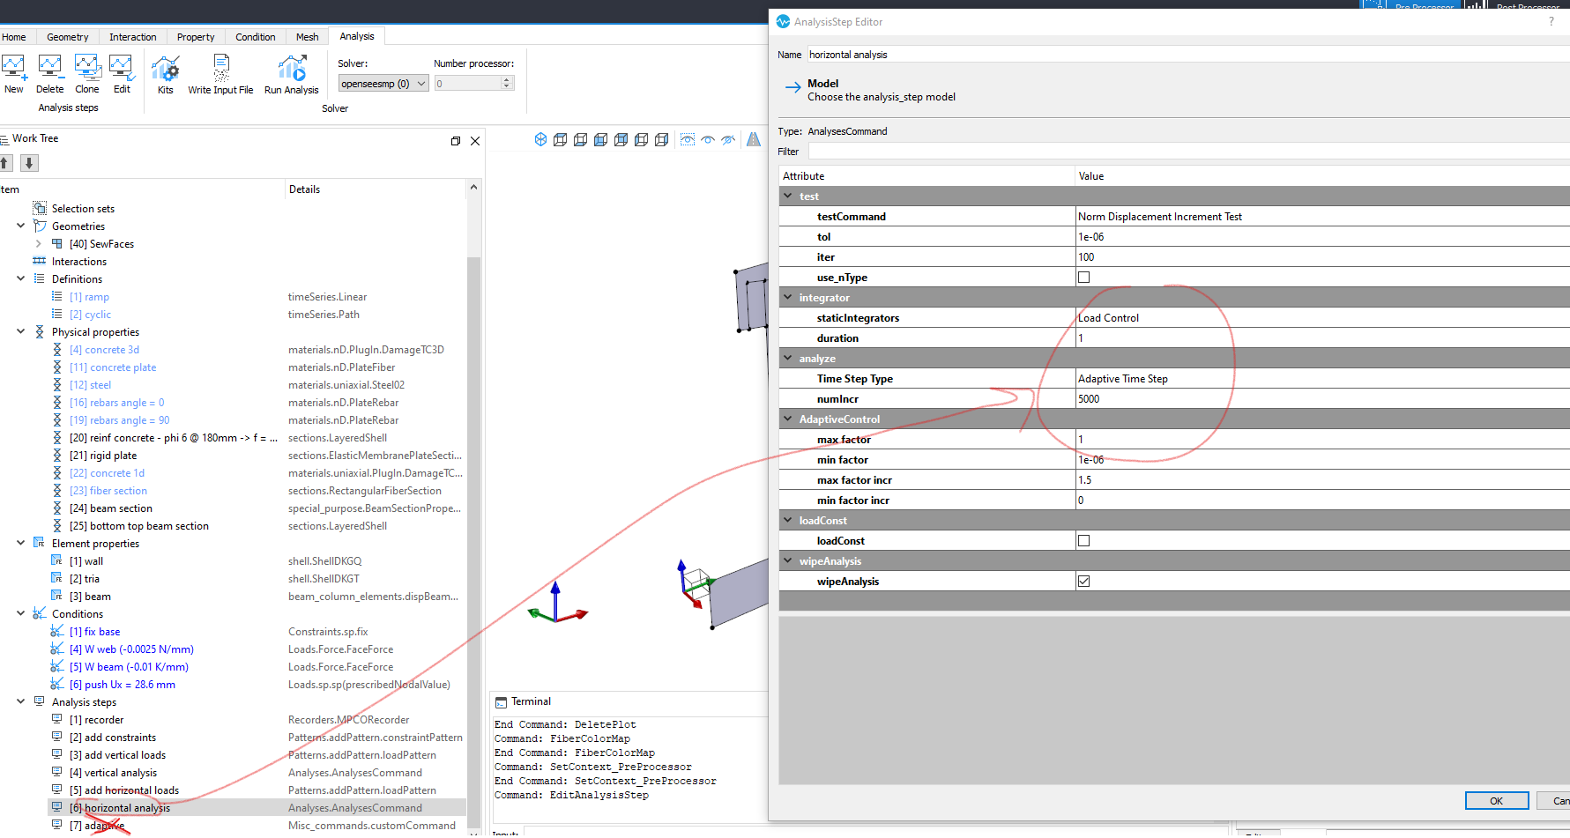Collapse the AdaptiveControl attribute group
The width and height of the screenshot is (1570, 838).
tap(788, 419)
